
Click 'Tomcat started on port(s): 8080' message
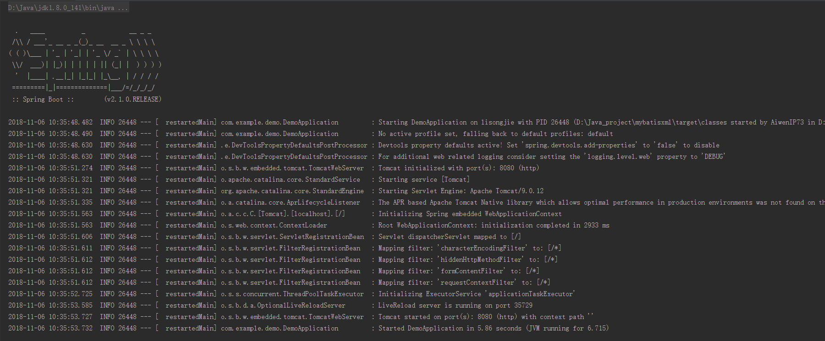point(486,317)
